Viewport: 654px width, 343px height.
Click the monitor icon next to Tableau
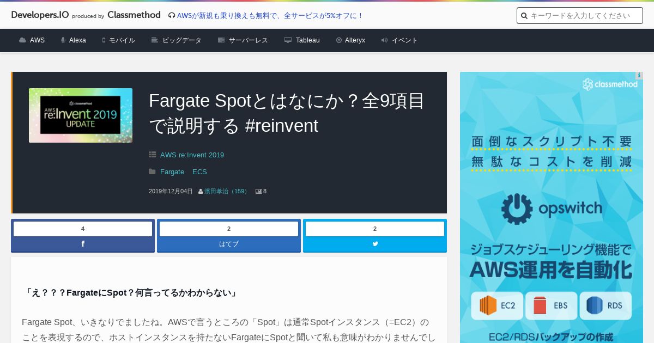click(x=288, y=40)
